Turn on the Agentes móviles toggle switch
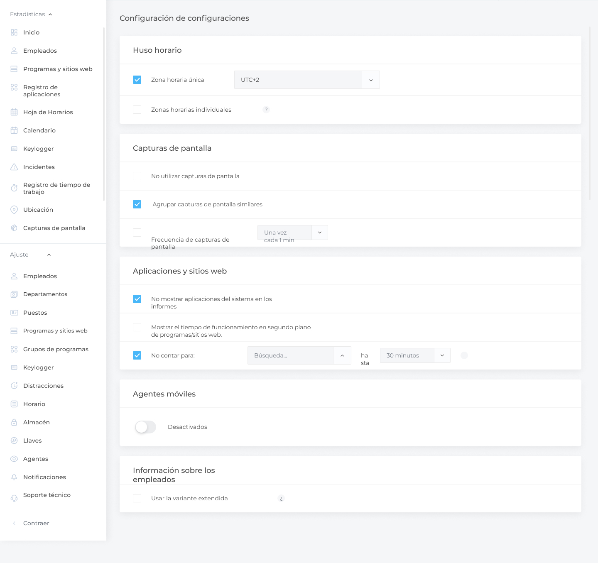 click(x=145, y=427)
